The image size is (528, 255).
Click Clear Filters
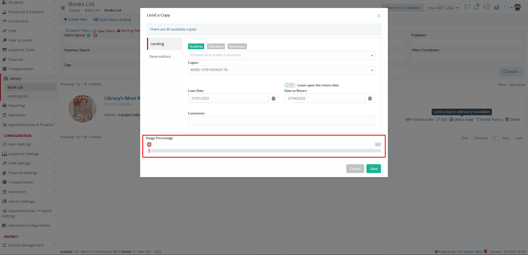pos(104,31)
